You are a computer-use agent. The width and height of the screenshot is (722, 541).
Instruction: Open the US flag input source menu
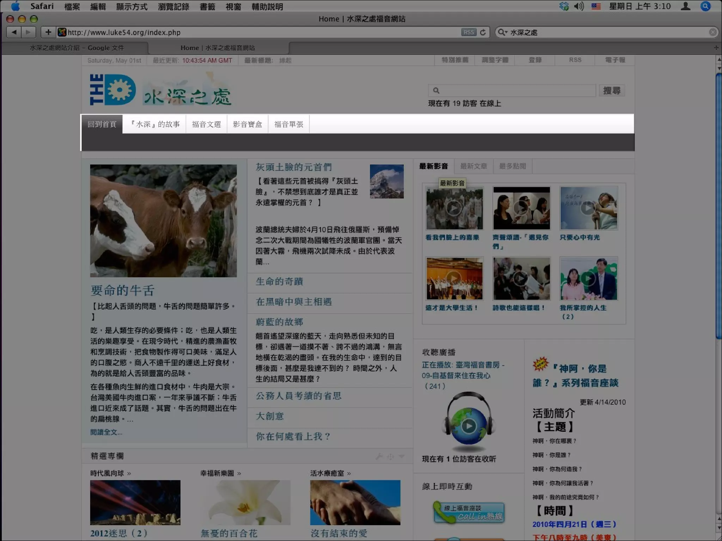[596, 6]
